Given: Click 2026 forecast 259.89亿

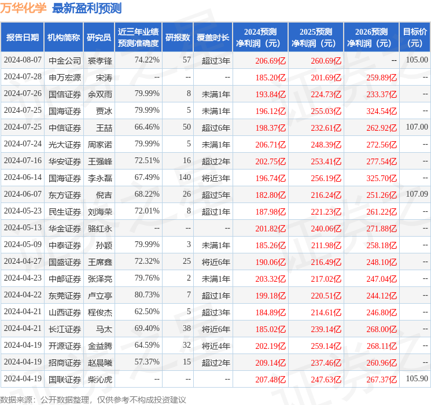Looking at the screenshot, I should 381,78.
